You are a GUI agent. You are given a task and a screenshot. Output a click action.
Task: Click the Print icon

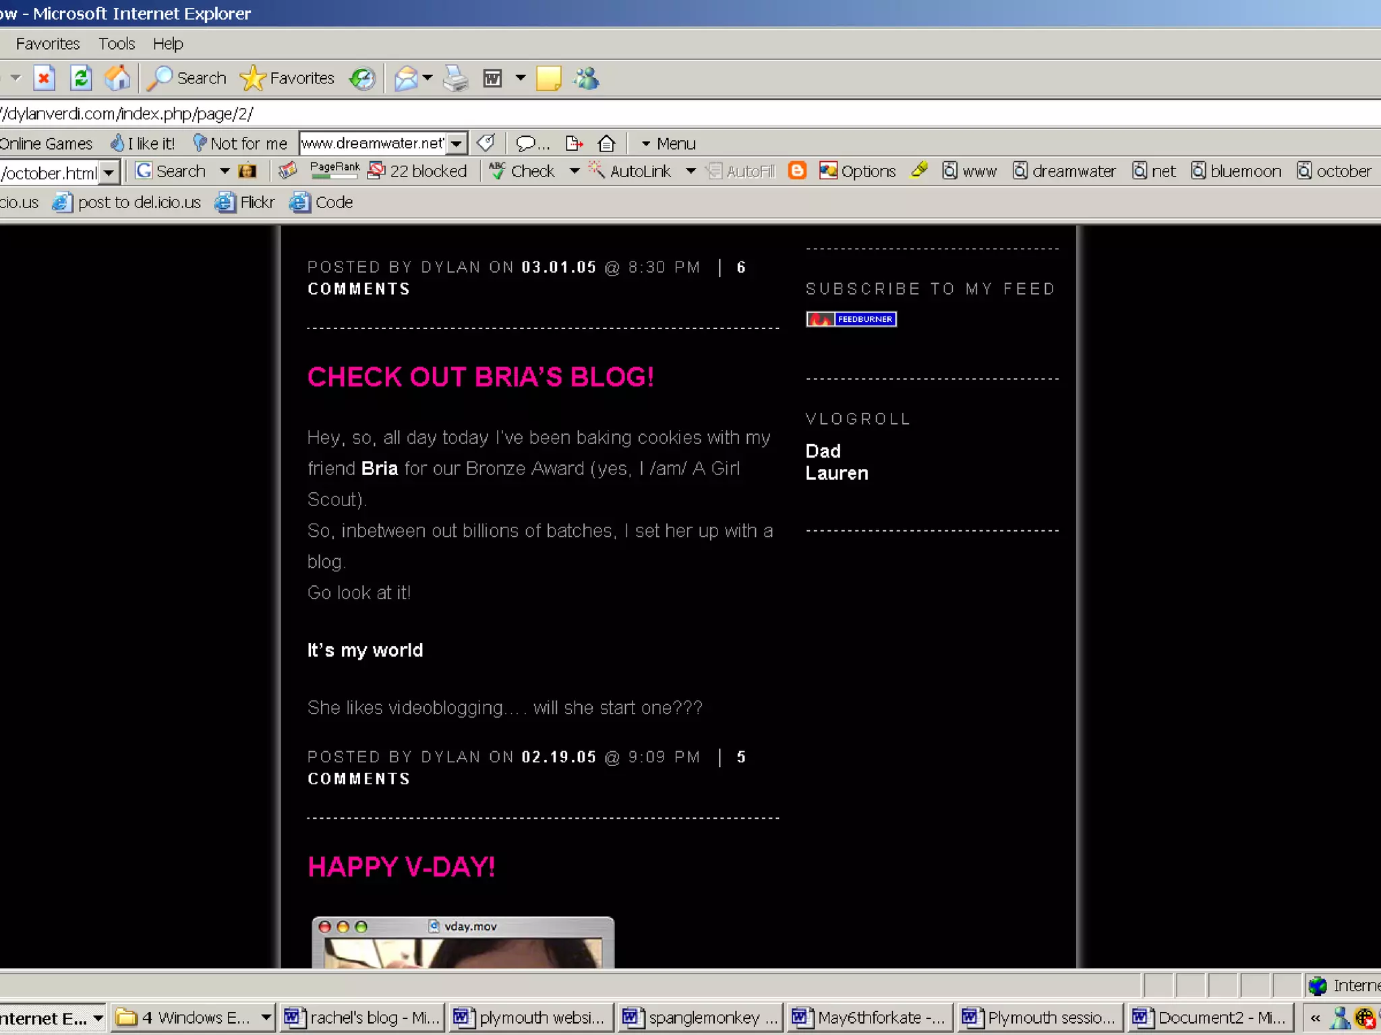click(456, 78)
